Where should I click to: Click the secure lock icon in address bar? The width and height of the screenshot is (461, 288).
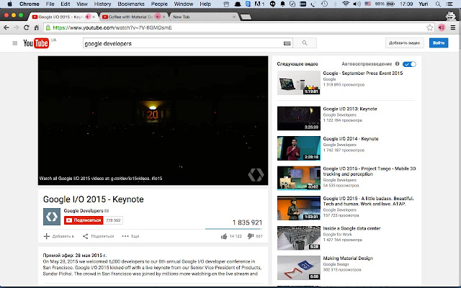tap(48, 27)
